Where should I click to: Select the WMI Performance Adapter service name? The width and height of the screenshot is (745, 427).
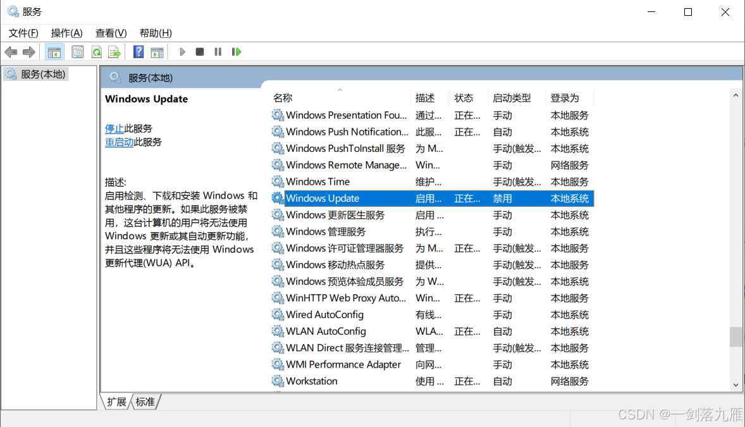point(343,365)
